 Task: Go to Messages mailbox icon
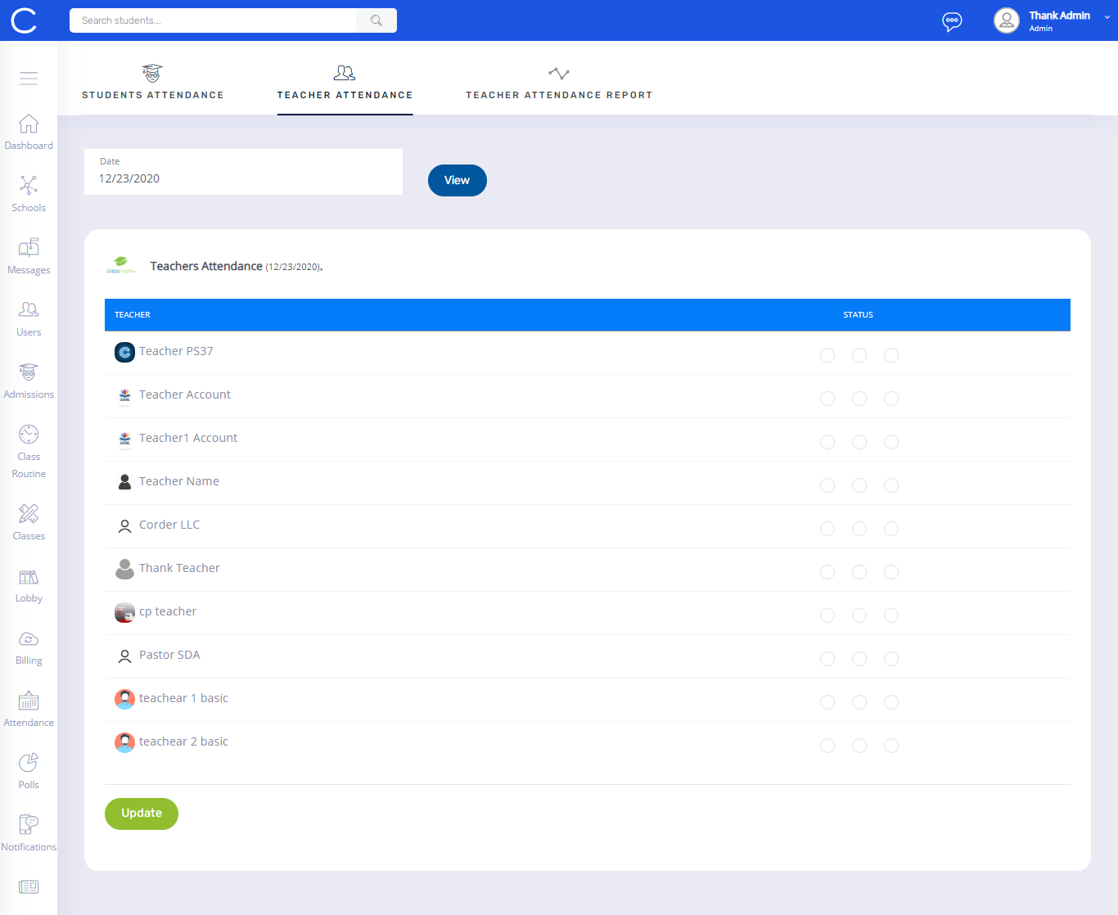(29, 249)
